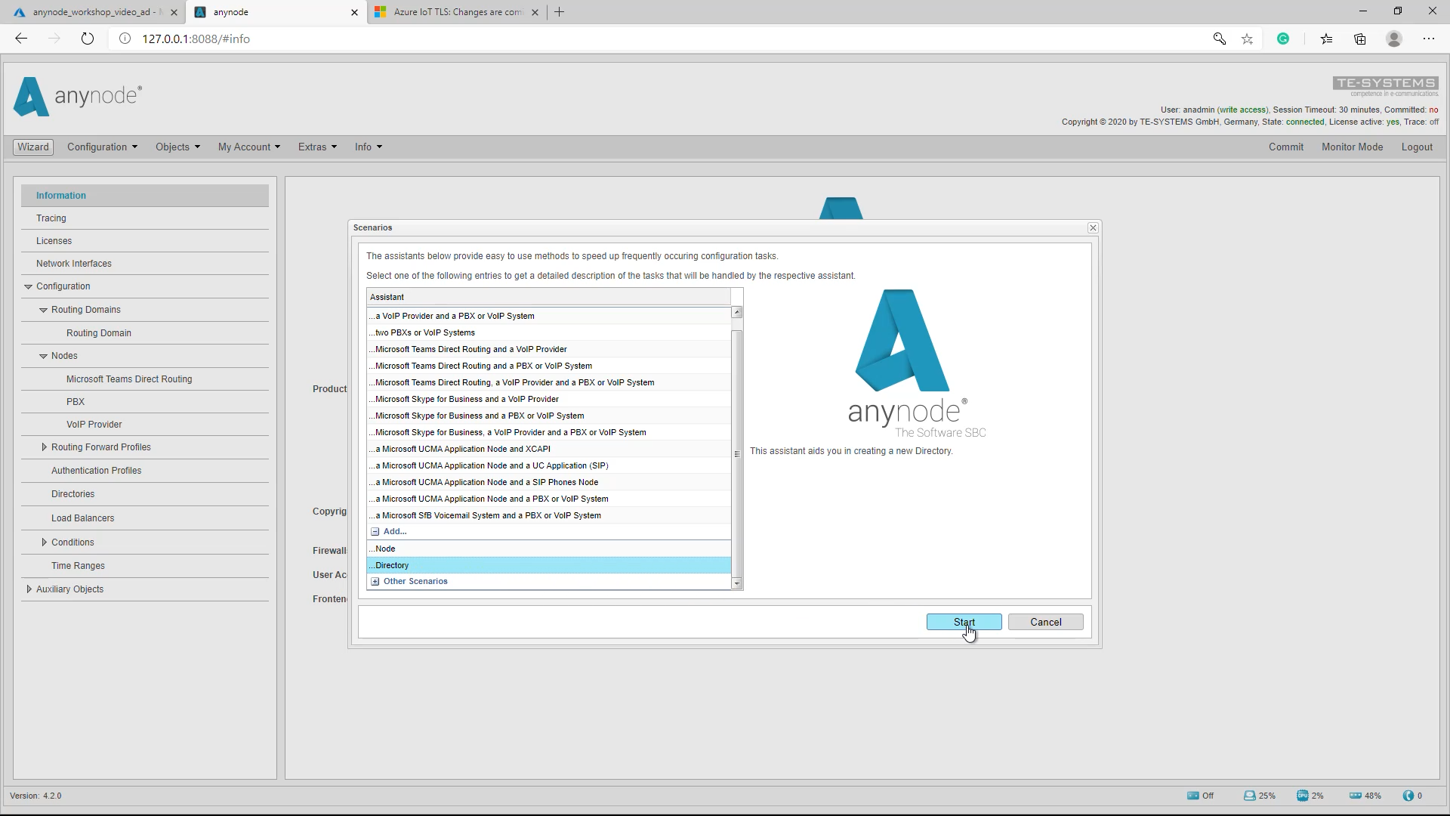Screen dimensions: 1450x816
Task: Expand the Conditions tree node
Action: (x=44, y=542)
